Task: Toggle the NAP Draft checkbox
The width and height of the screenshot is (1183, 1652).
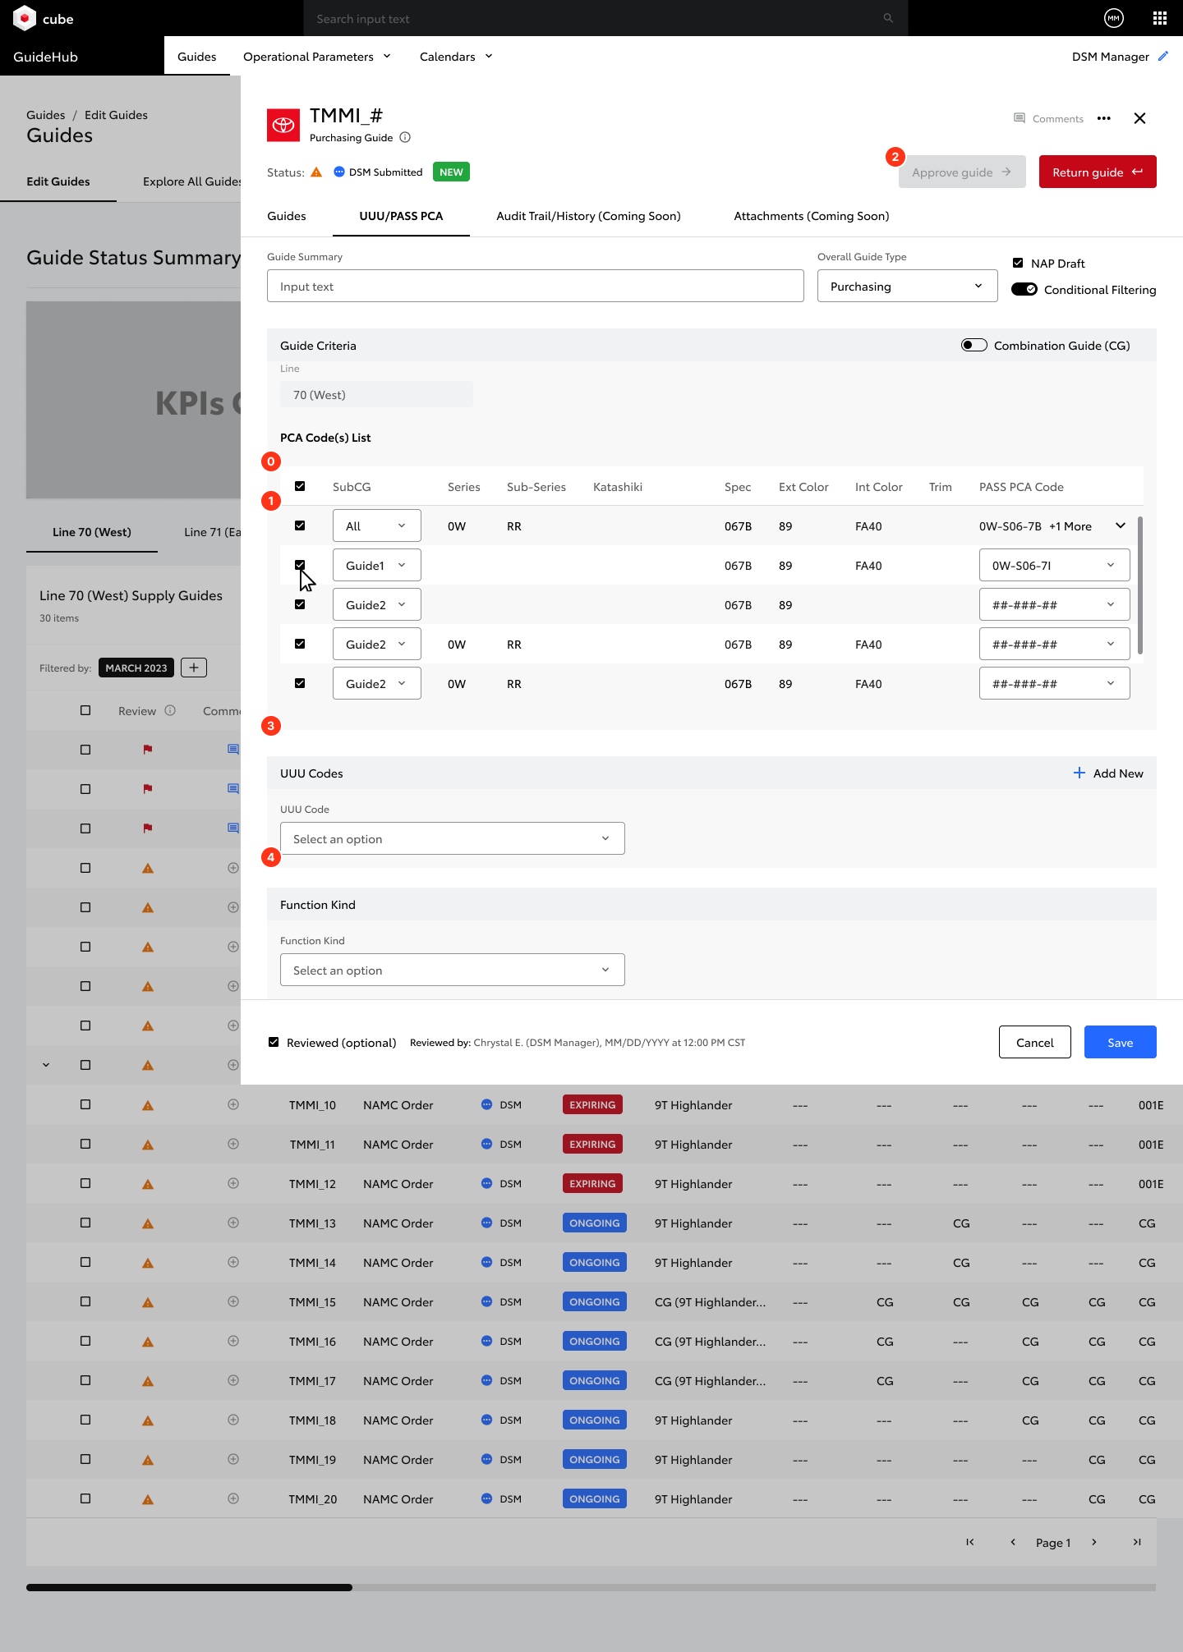Action: tap(1018, 263)
